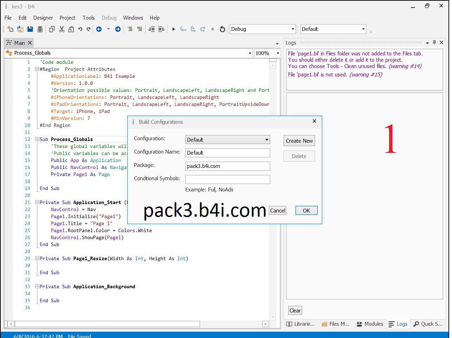Close the Logs panel
This screenshot has height=338, width=452.
coord(441,42)
